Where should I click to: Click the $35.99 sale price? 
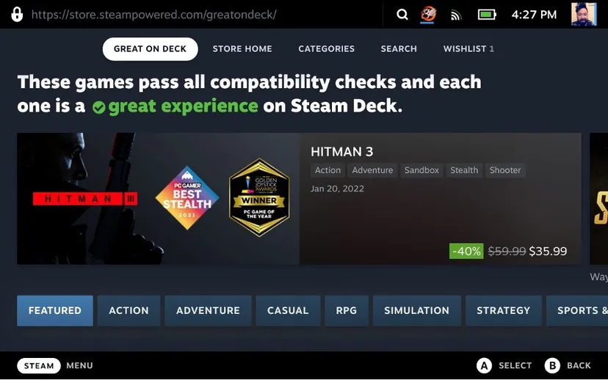(548, 251)
